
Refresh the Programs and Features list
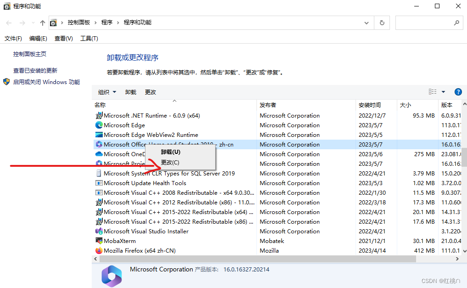pos(382,23)
